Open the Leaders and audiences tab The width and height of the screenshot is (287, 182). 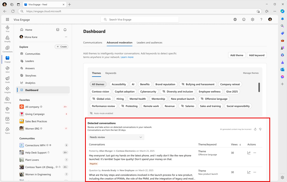pyautogui.click(x=149, y=42)
